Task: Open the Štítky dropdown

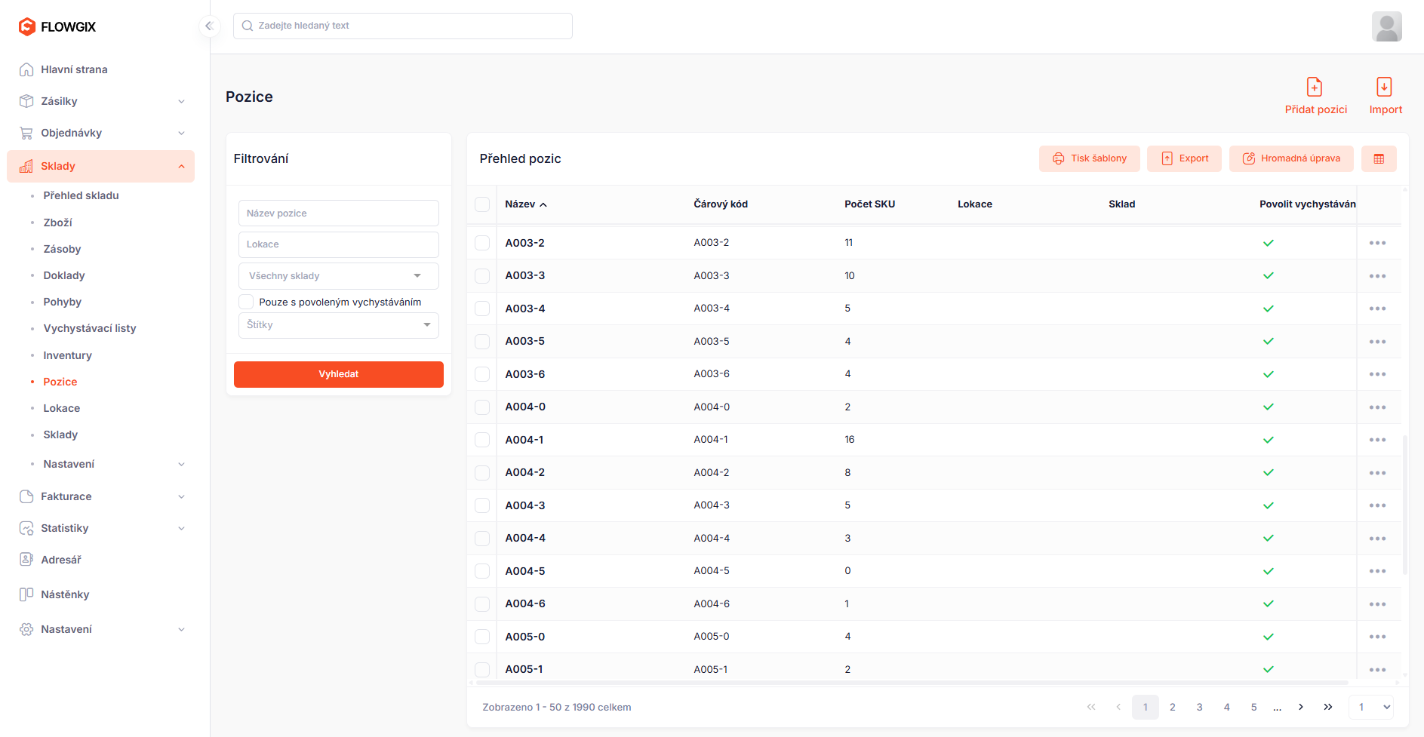Action: (338, 325)
